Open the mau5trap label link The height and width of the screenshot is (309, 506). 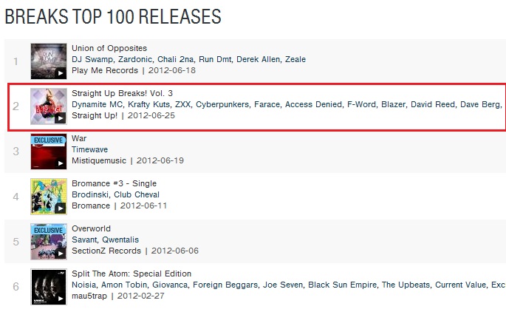point(89,296)
